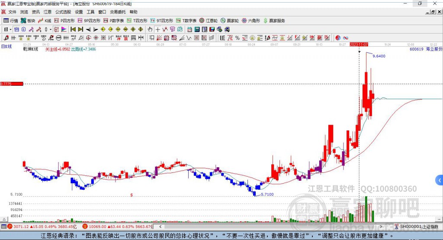Open the 资讯 menu
The height and width of the screenshot is (240, 443).
click(x=35, y=12)
